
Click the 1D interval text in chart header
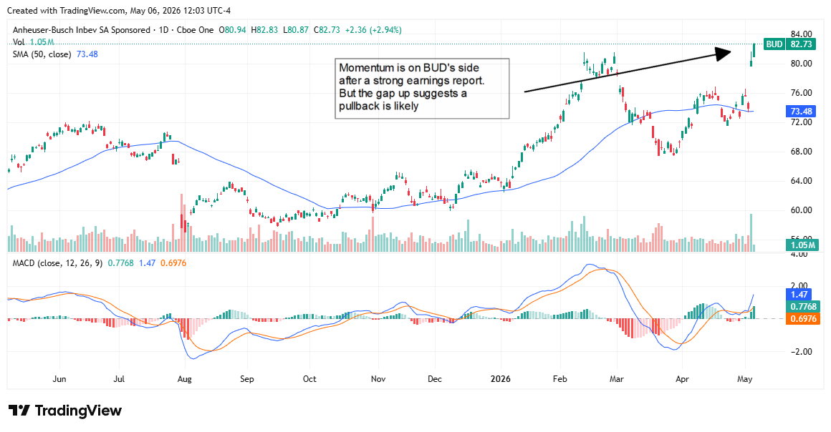(x=164, y=29)
